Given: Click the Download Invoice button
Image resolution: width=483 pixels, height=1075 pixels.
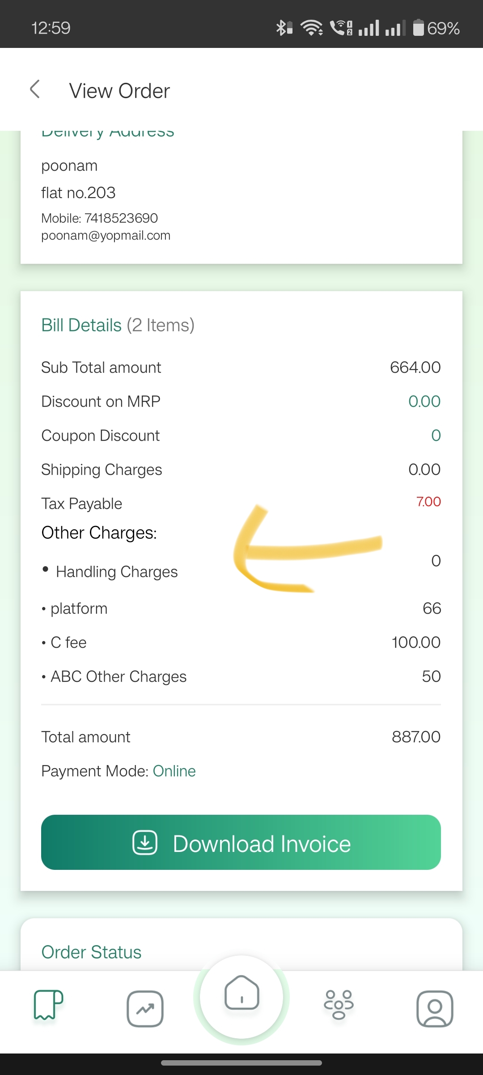Looking at the screenshot, I should coord(241,842).
